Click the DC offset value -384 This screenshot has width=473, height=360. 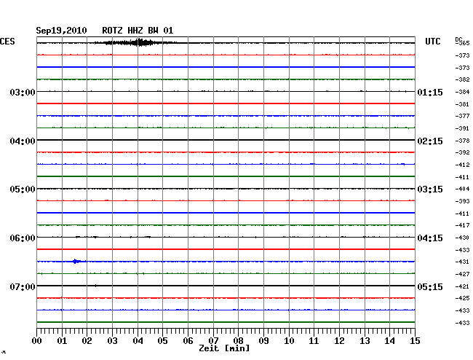(x=462, y=92)
